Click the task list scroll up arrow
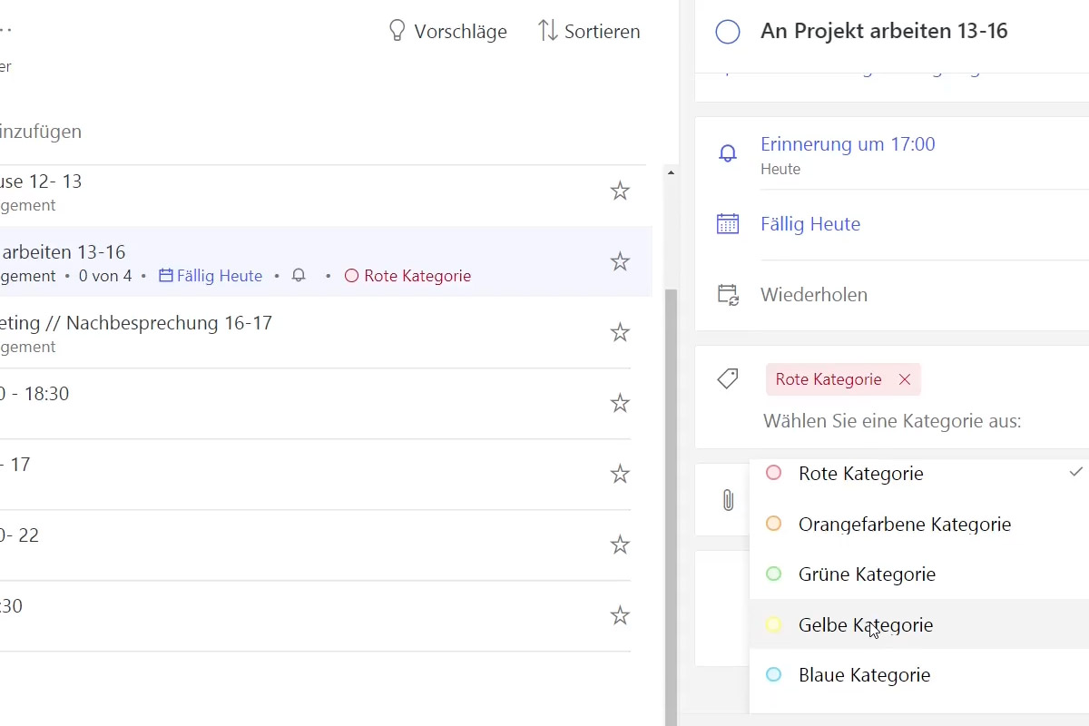 pos(671,172)
